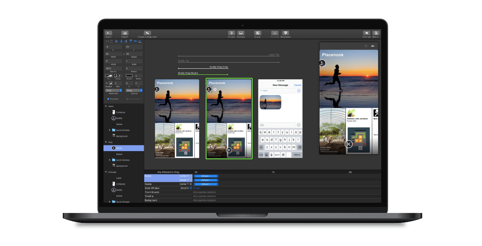
Task: Click the Create Component icon
Action: point(147,33)
